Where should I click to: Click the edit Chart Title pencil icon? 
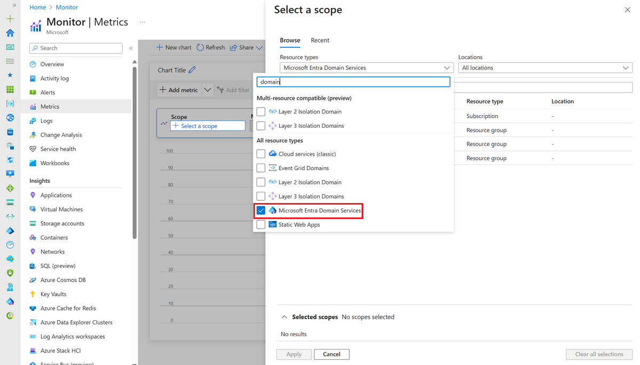click(192, 70)
